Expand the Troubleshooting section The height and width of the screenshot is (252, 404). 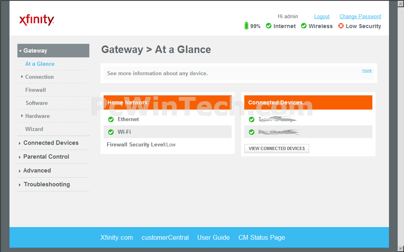click(x=47, y=184)
